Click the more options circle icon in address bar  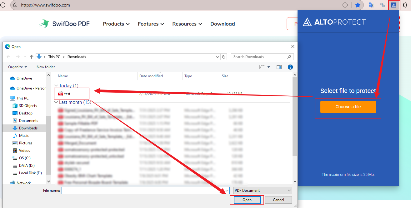click(x=345, y=5)
